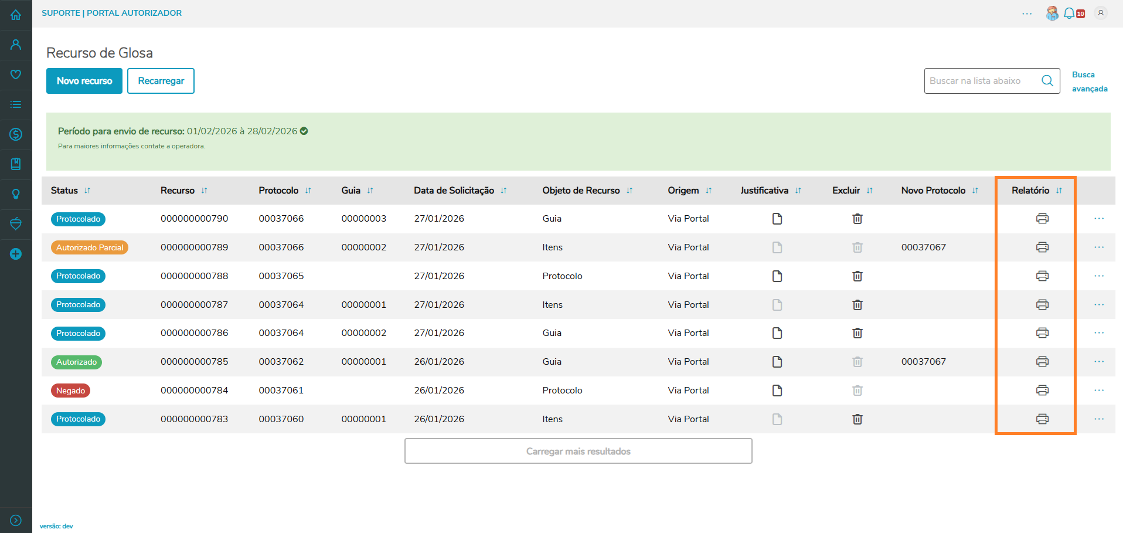Image resolution: width=1123 pixels, height=533 pixels.
Task: Click the Novo recurso button
Action: [84, 81]
